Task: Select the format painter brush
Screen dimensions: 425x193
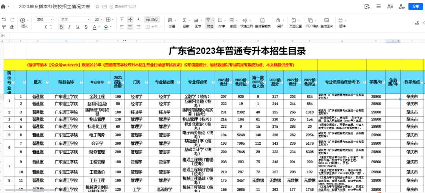Action: pos(4,27)
